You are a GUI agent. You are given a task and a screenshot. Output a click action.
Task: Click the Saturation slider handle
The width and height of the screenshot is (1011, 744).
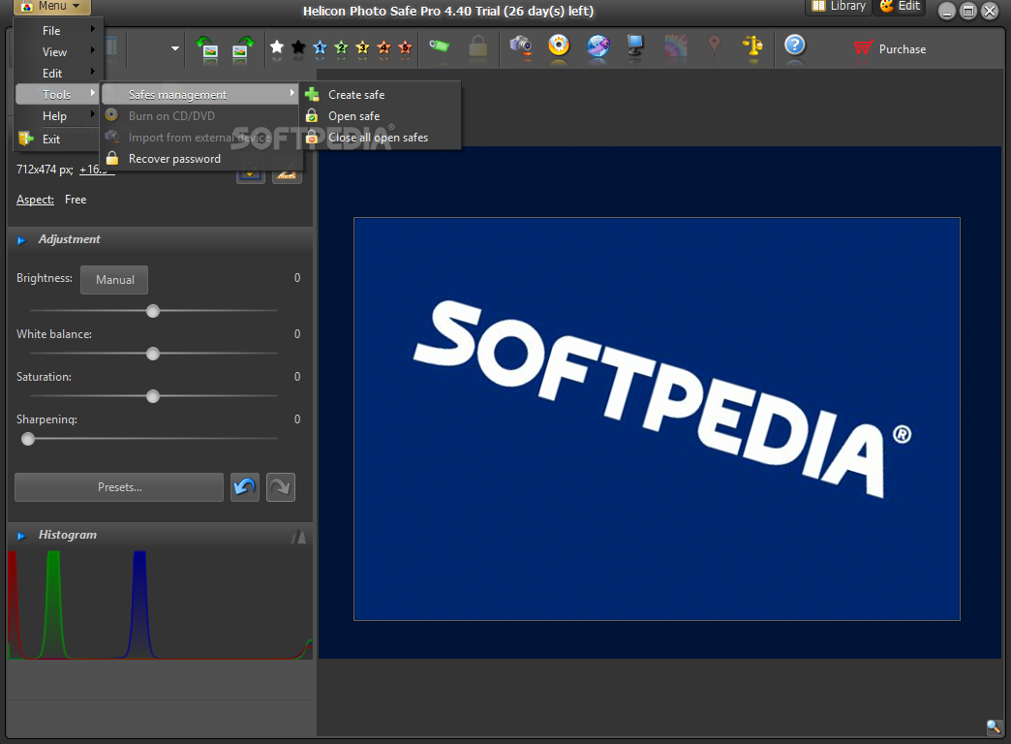tap(153, 396)
